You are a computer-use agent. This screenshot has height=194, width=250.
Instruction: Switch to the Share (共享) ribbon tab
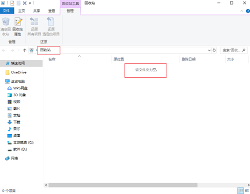click(x=36, y=11)
